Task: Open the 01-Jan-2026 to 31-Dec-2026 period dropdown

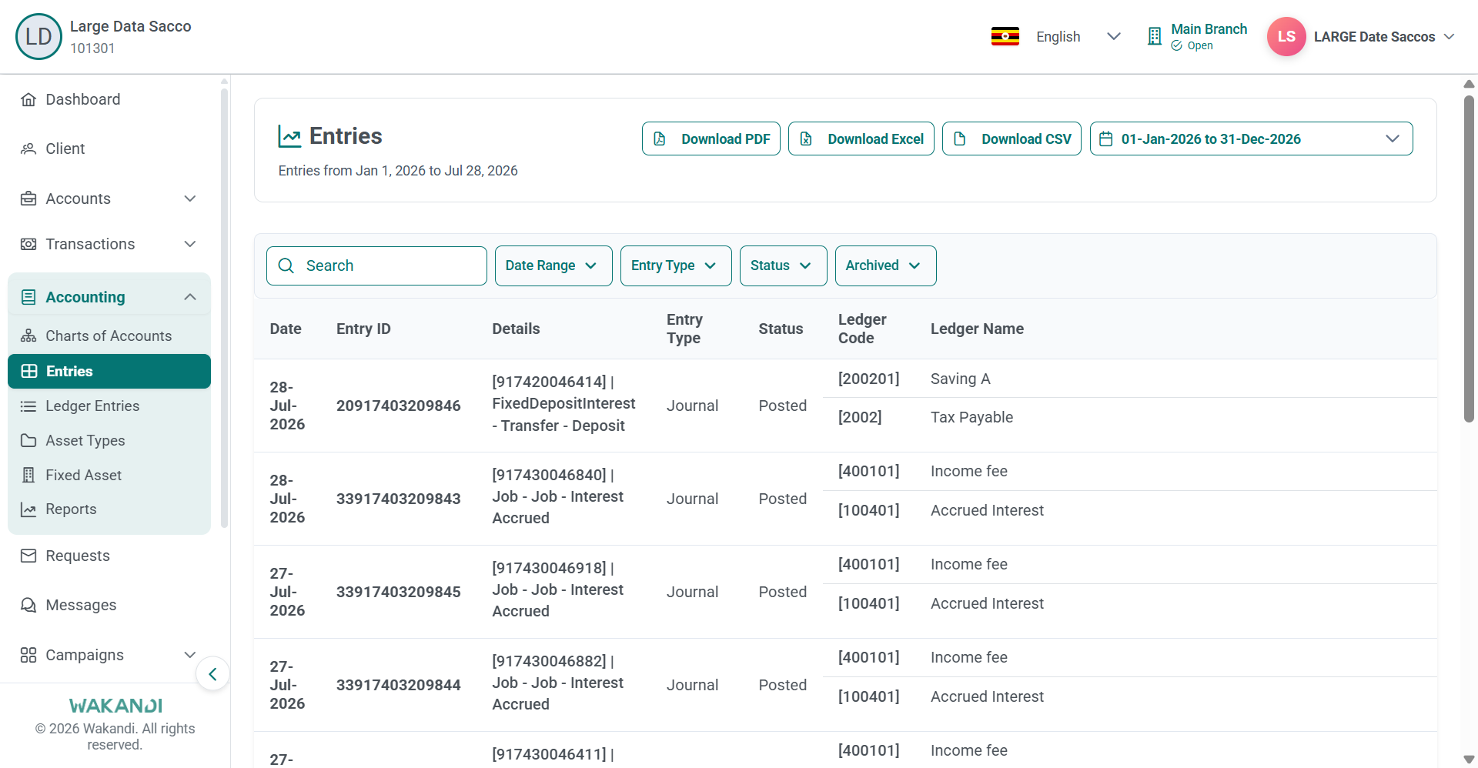Action: coord(1251,139)
